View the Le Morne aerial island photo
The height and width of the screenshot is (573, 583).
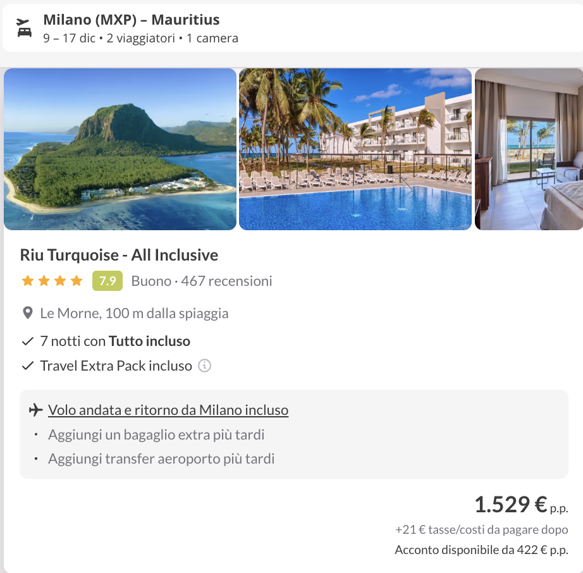tap(120, 149)
